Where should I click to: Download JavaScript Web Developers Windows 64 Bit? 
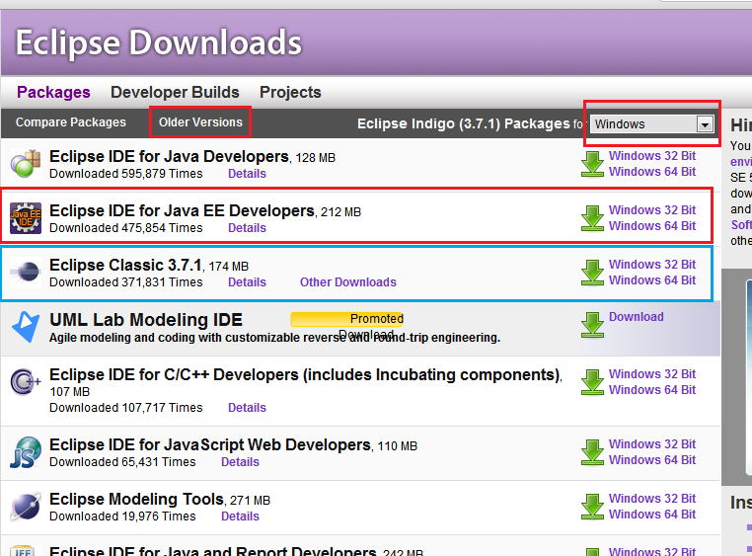pyautogui.click(x=652, y=460)
